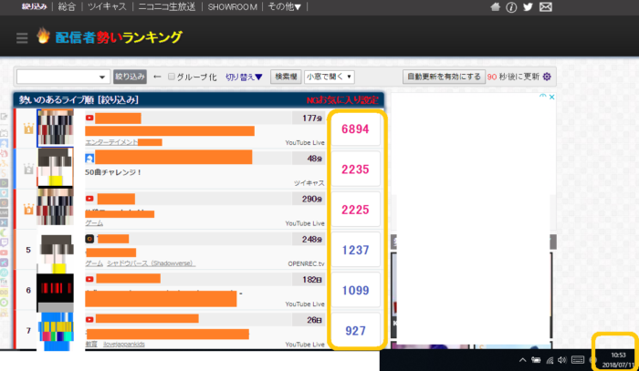Open the その他▼ menu in top navigation
Screen dimensions: 639x371
[285, 7]
